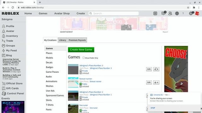Go back with browser back arrow
Viewport: 202px width, 113px height.
[x=3, y=8]
